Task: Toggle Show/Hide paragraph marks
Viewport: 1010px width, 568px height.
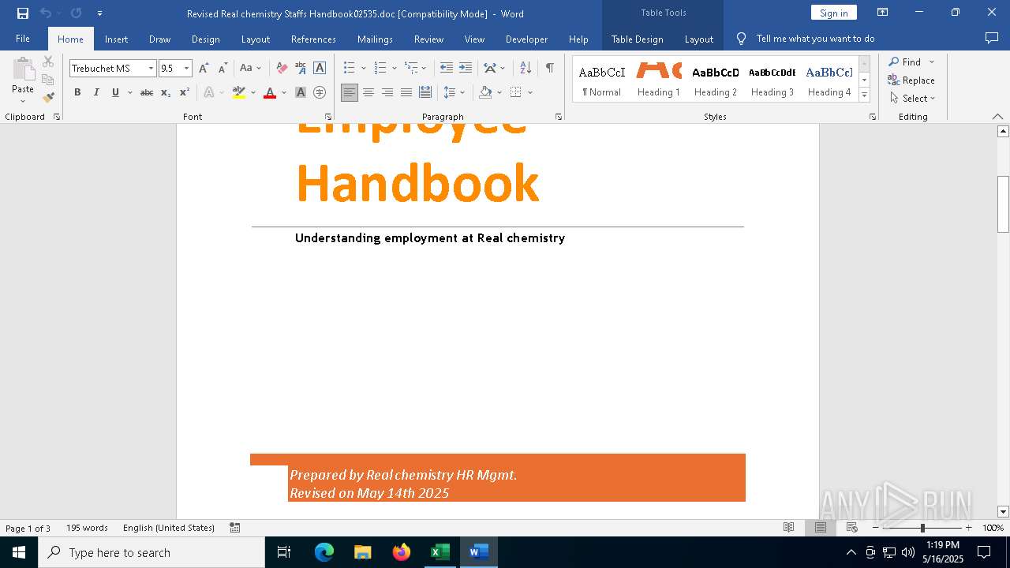Action: 550,69
